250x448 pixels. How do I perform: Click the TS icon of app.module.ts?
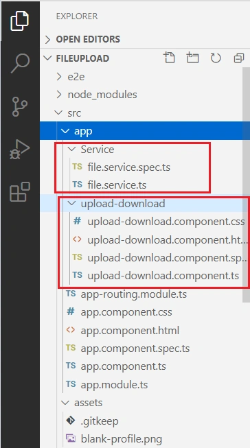point(71,384)
